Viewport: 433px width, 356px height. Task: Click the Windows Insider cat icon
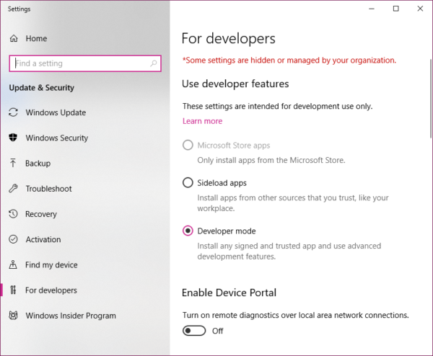[13, 315]
